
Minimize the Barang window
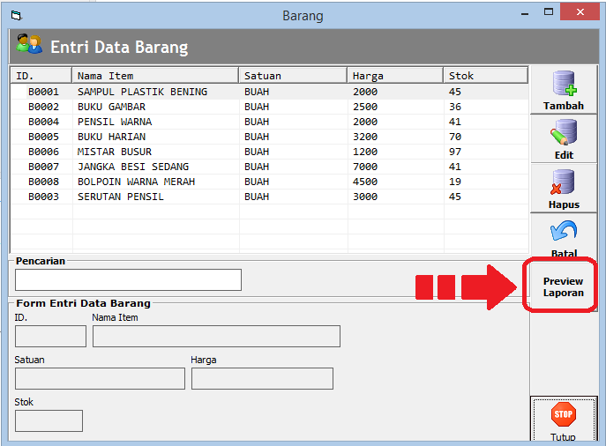coord(525,12)
